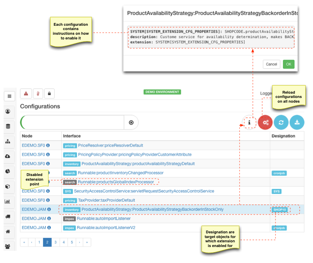Click the red reload configurations gears button

(265, 122)
